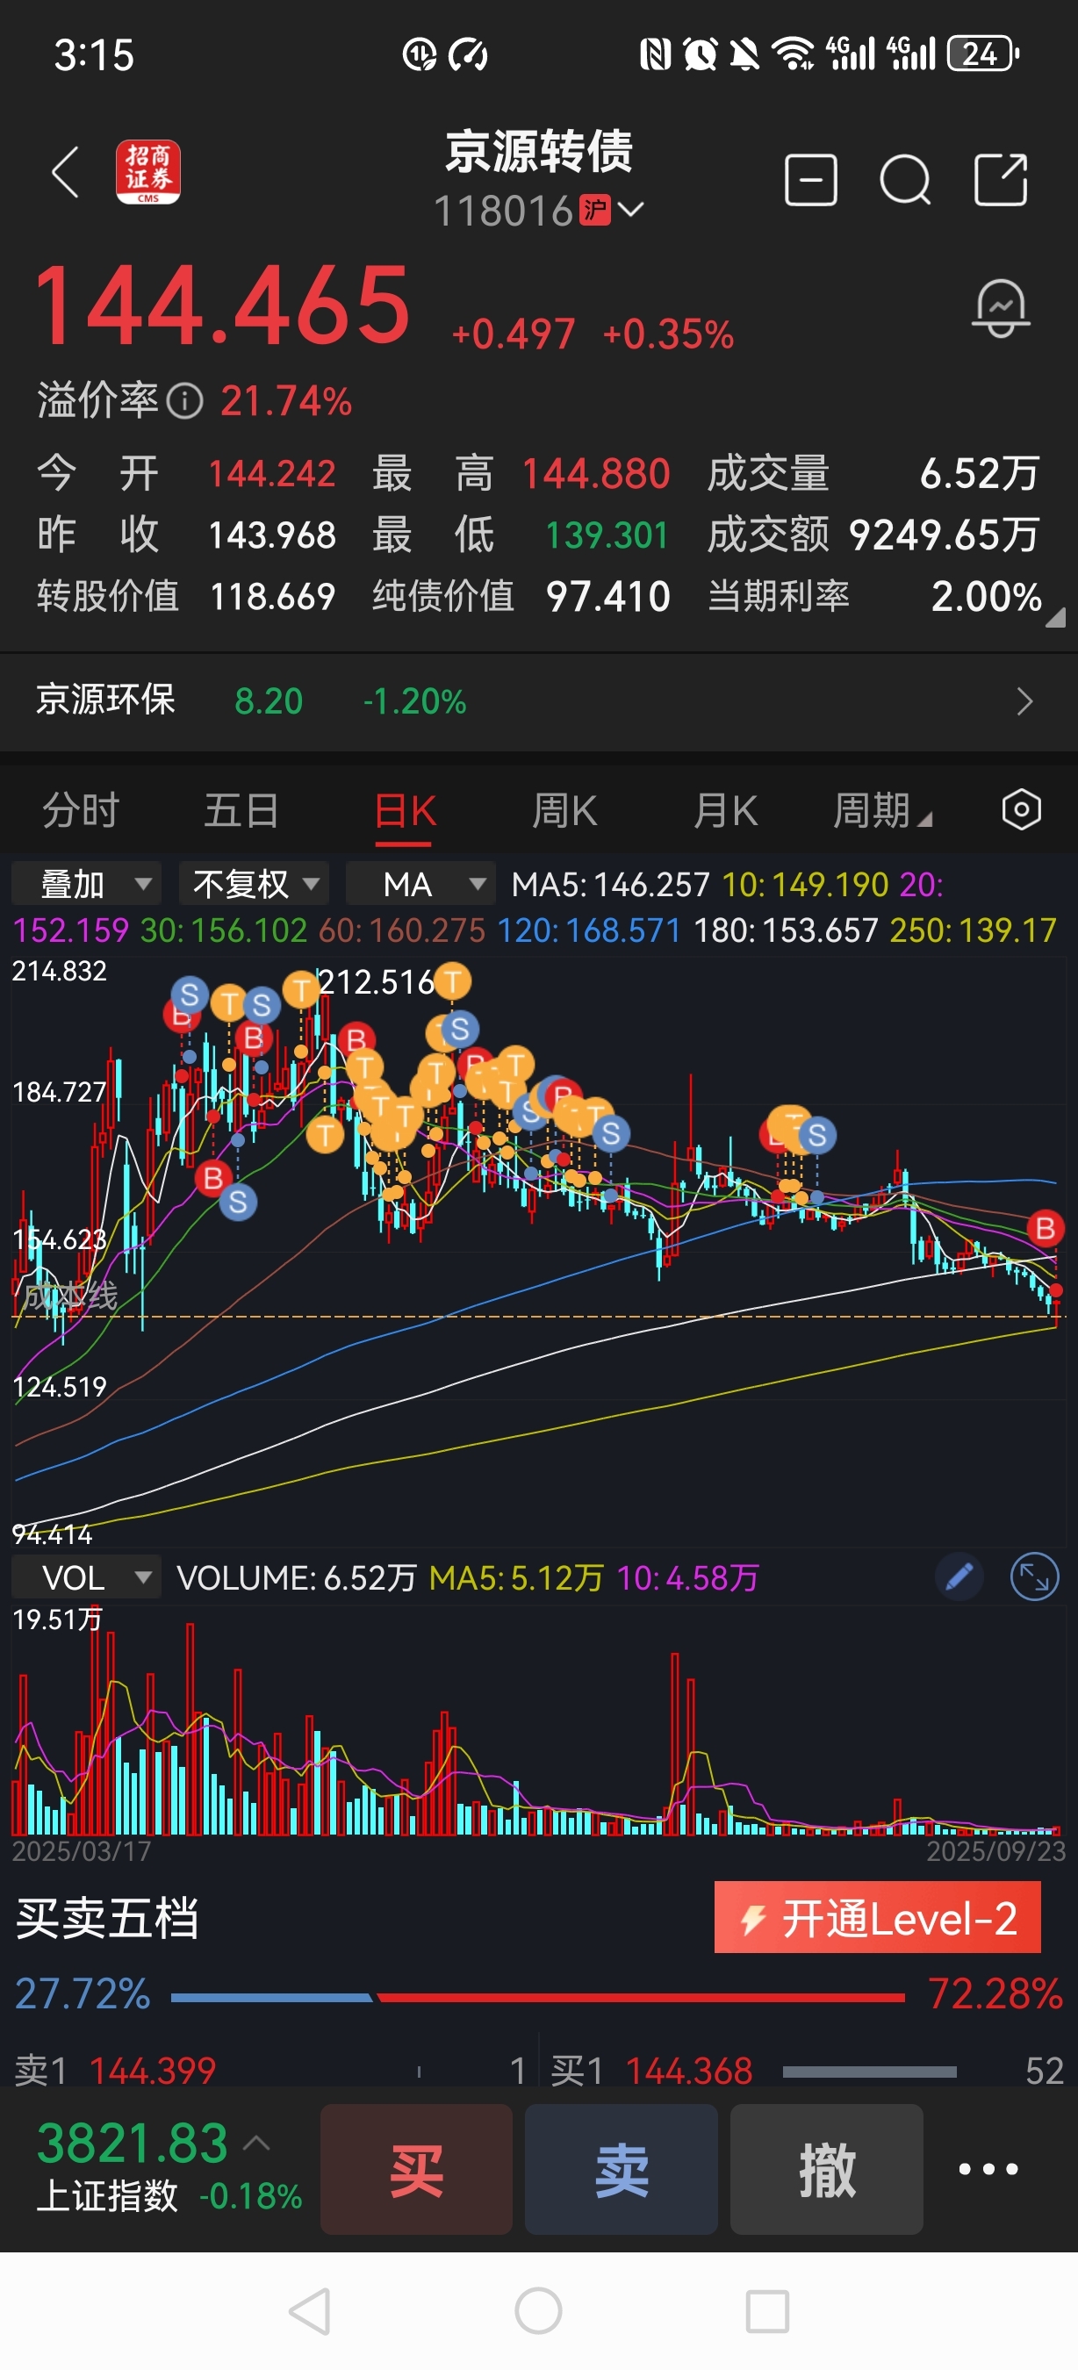Tap the 当期利率 2.00% value
This screenshot has height=2370, width=1078.
click(x=986, y=596)
